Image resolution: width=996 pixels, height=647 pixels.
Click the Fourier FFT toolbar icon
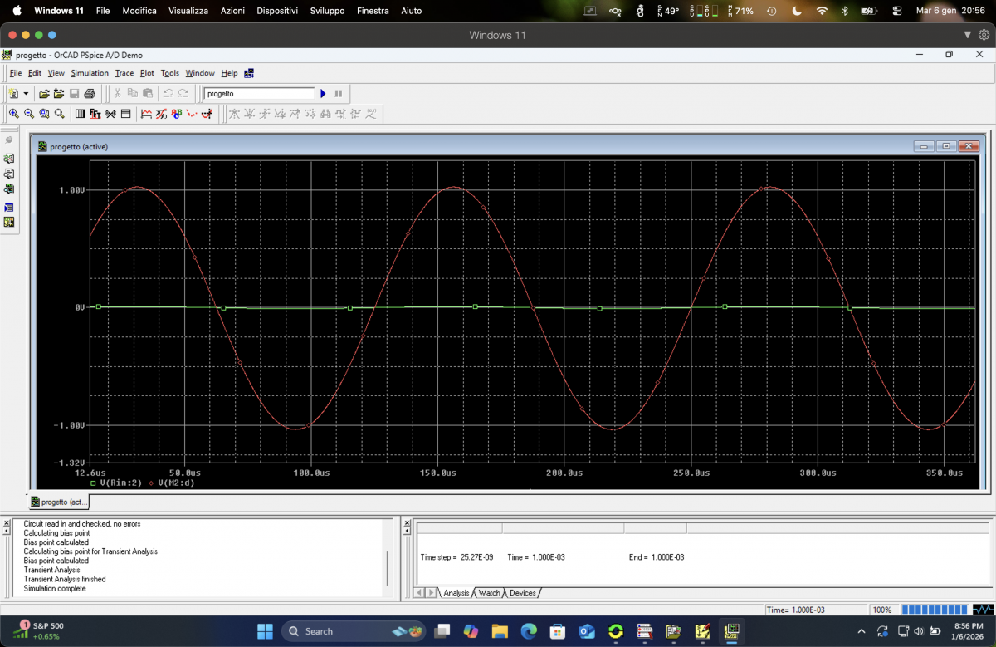(95, 114)
